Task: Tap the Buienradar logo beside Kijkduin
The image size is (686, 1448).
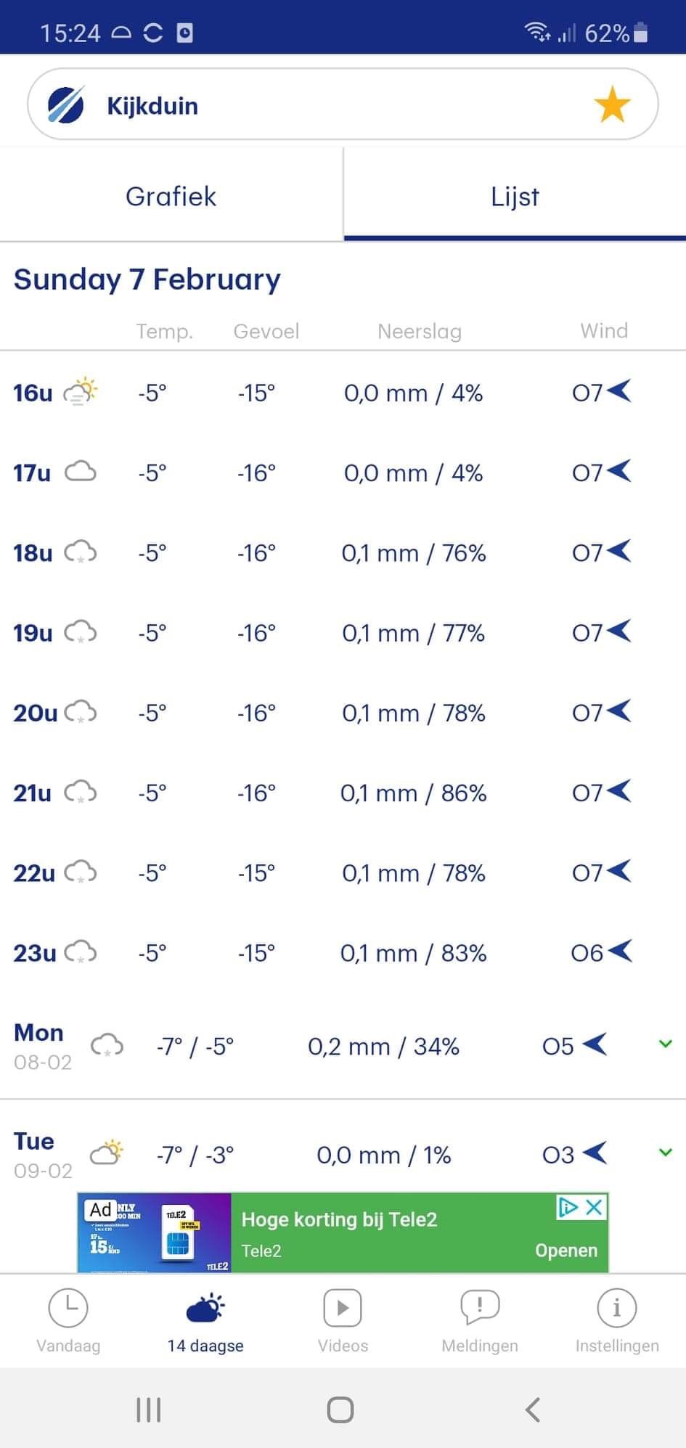Action: 66,105
